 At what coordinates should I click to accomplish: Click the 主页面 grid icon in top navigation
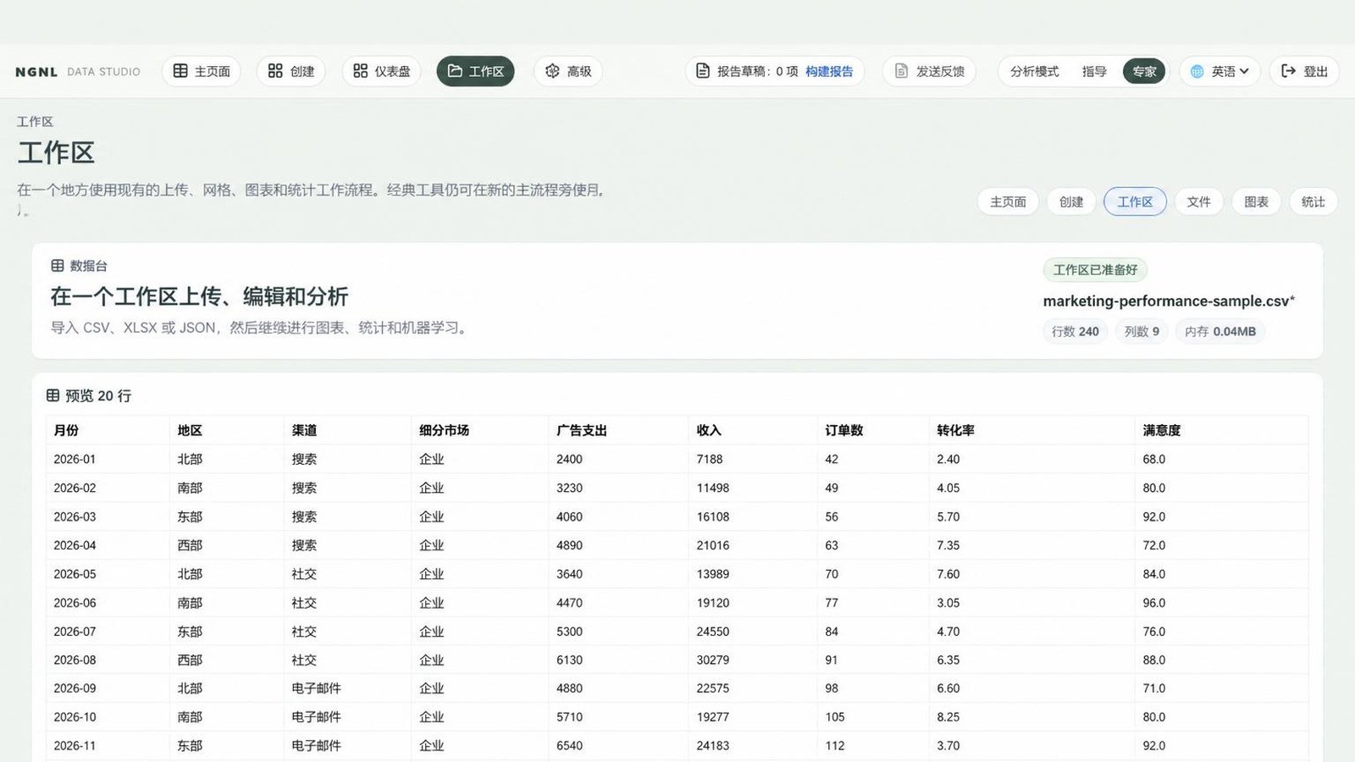click(180, 71)
